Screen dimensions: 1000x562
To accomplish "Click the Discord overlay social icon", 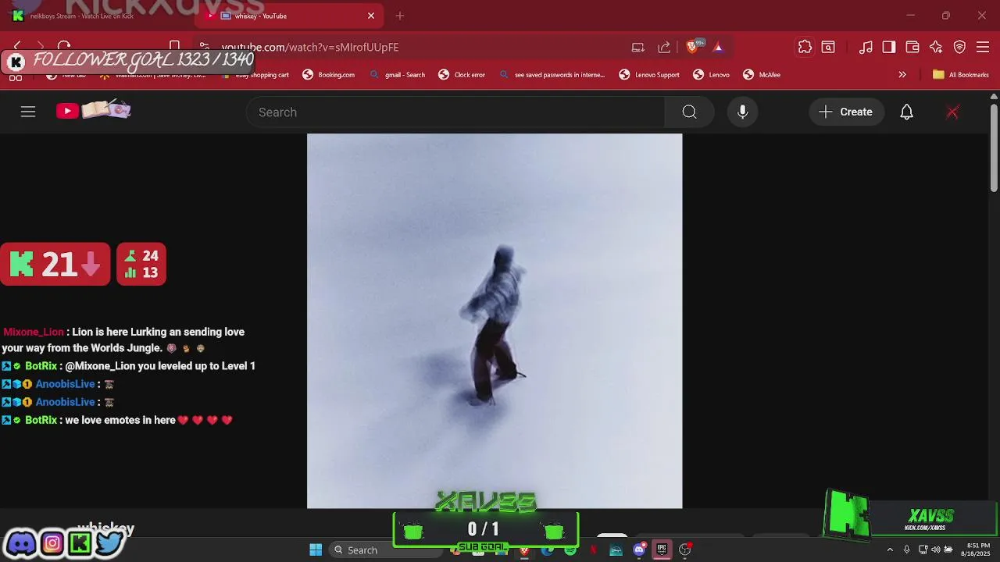I will pyautogui.click(x=22, y=542).
